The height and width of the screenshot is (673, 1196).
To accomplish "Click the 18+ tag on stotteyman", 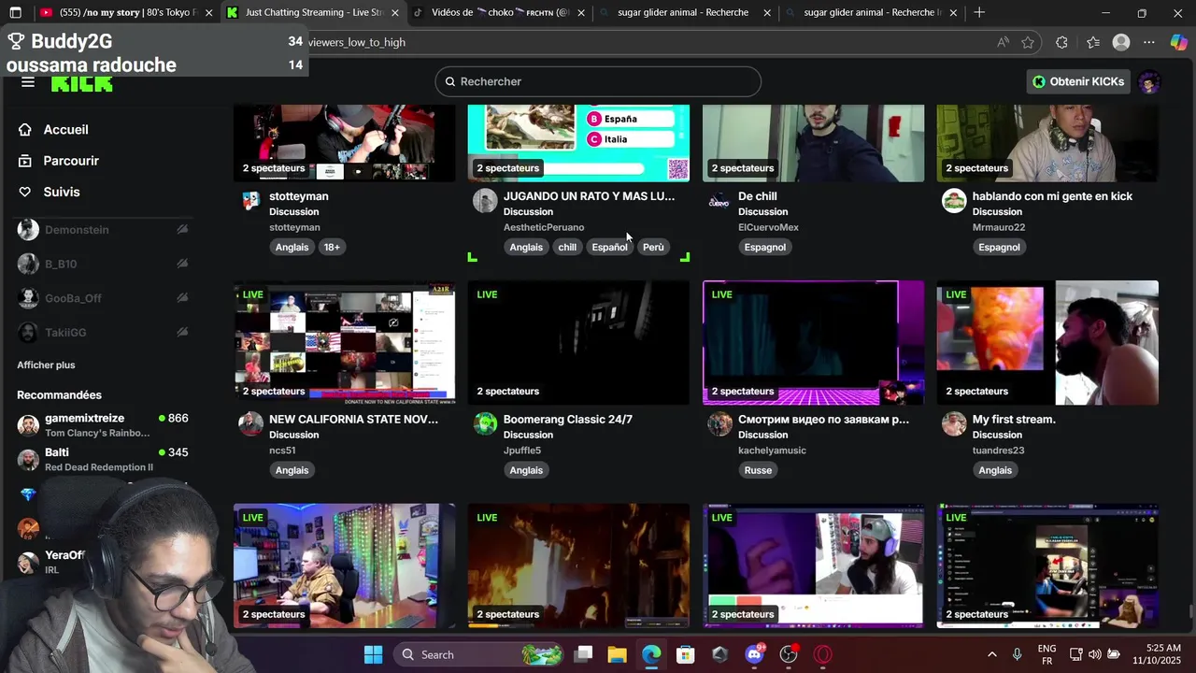I will pos(332,248).
